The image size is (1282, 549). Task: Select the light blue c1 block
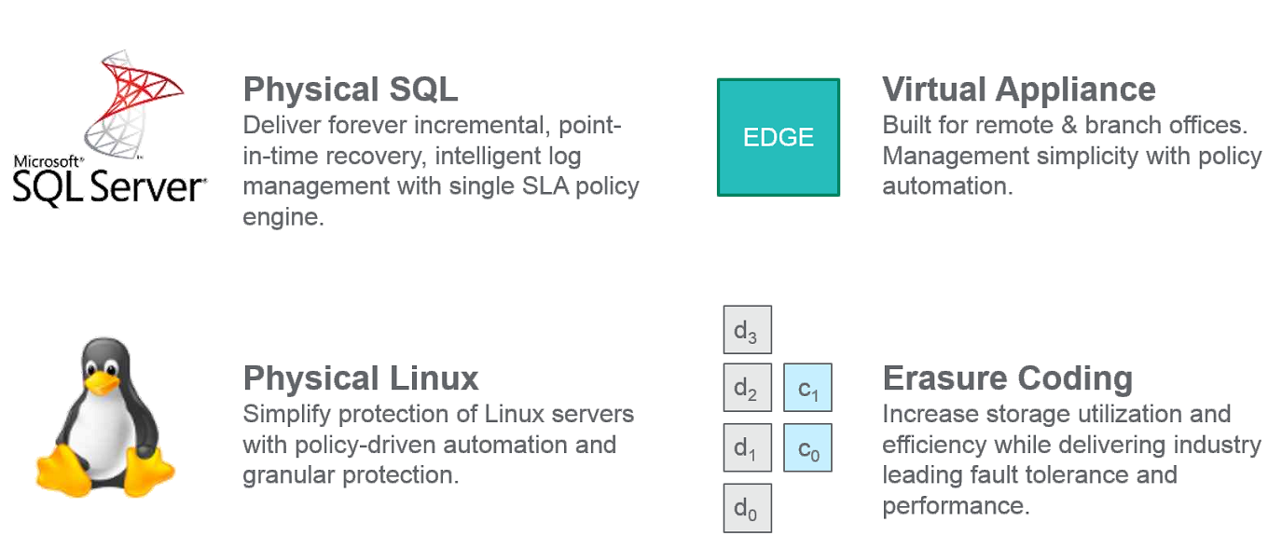(x=807, y=388)
